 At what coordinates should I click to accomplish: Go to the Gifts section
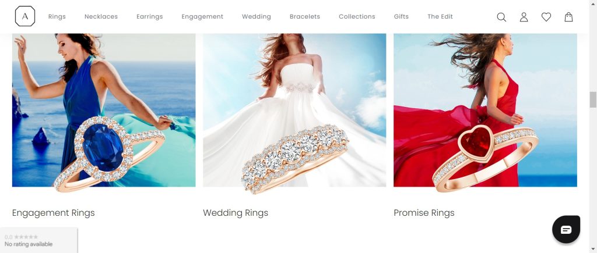[401, 17]
